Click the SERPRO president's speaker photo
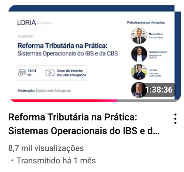 click(139, 54)
